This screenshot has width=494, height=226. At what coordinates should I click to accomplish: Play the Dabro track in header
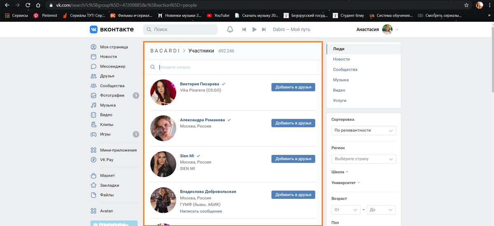(254, 30)
